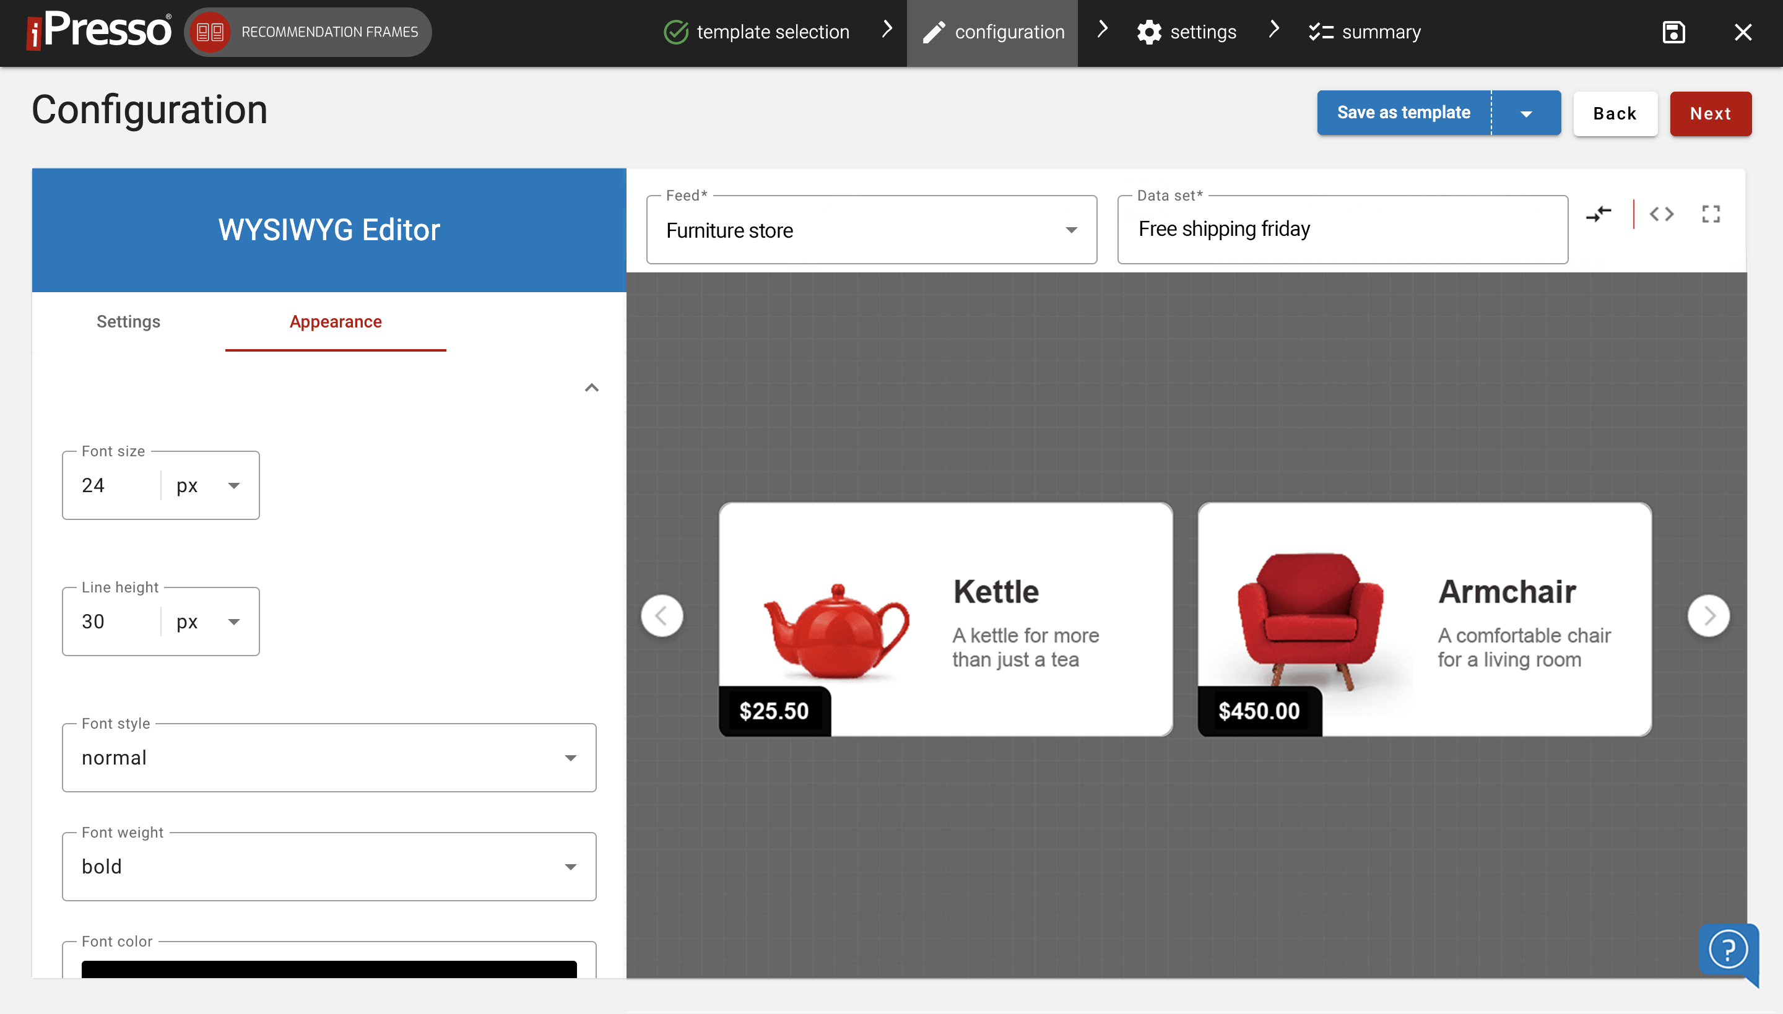The height and width of the screenshot is (1014, 1783).
Task: Advance the carousel with the right arrow
Action: pyautogui.click(x=1707, y=615)
